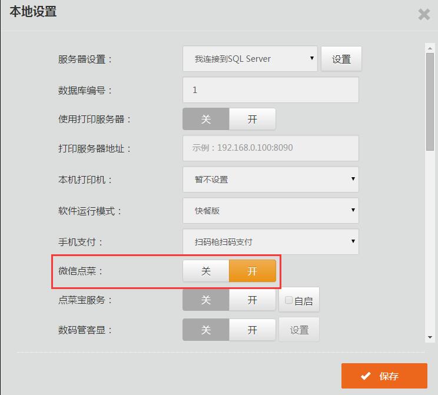
Task: Turn off 微信点菜 with 关
Action: (x=205, y=271)
